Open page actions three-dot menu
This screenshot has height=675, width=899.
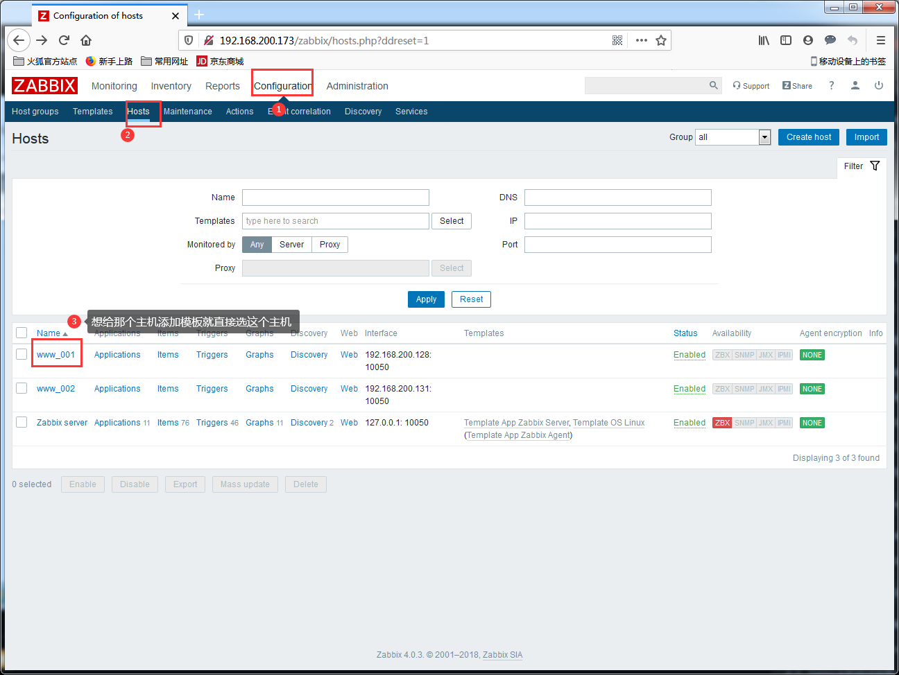(642, 40)
